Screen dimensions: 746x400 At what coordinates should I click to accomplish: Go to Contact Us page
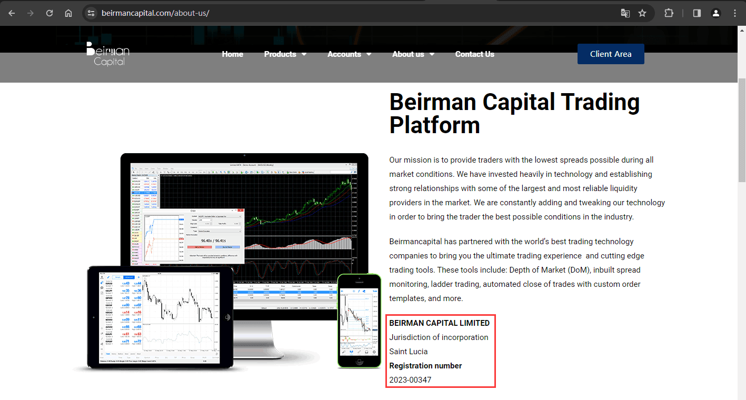(475, 54)
